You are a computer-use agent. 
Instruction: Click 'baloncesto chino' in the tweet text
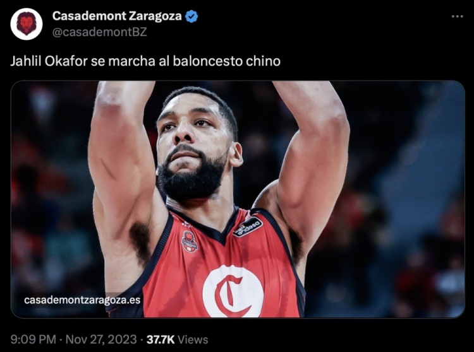click(227, 61)
